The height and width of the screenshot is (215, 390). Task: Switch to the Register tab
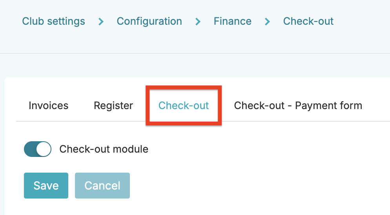pyautogui.click(x=113, y=106)
